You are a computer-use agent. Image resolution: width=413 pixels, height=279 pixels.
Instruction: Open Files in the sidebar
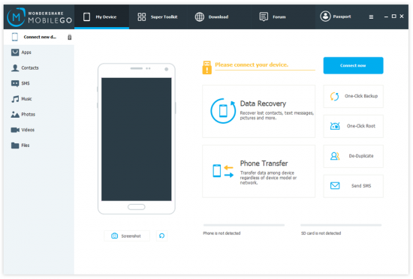click(39, 145)
